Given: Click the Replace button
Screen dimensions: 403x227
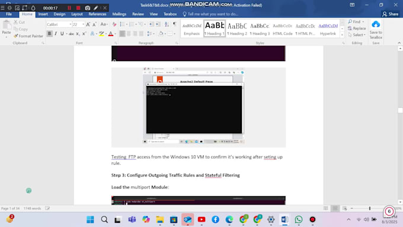Looking at the screenshot, I should pos(357,28).
